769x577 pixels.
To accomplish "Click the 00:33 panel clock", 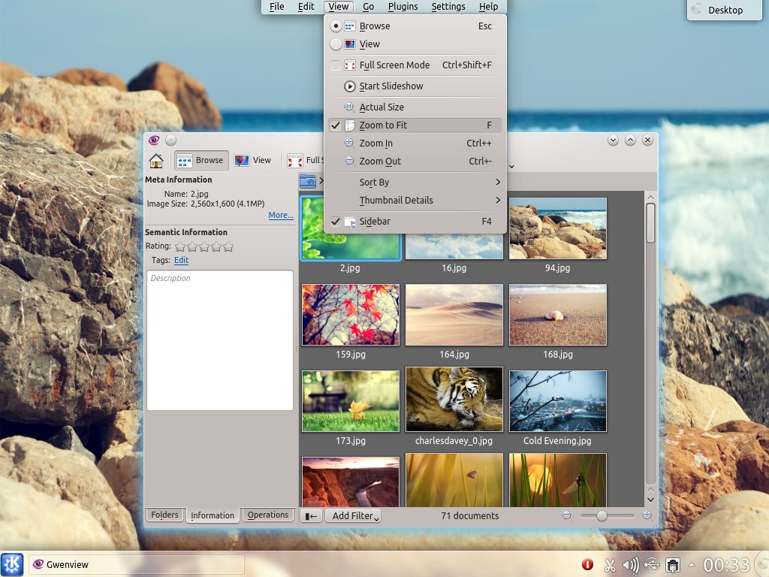I will (726, 565).
